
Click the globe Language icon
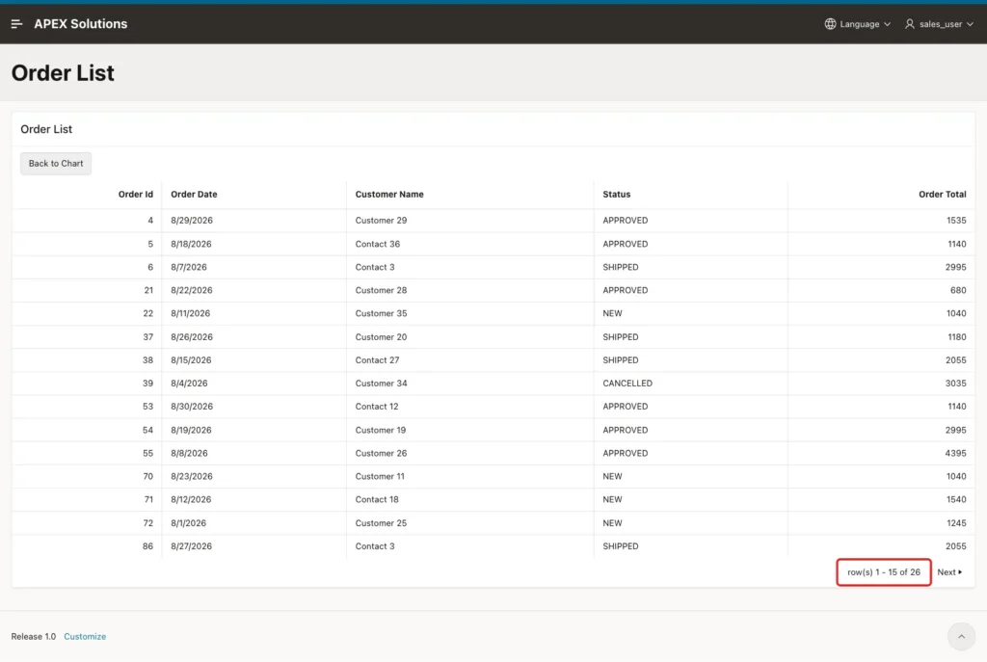[830, 24]
